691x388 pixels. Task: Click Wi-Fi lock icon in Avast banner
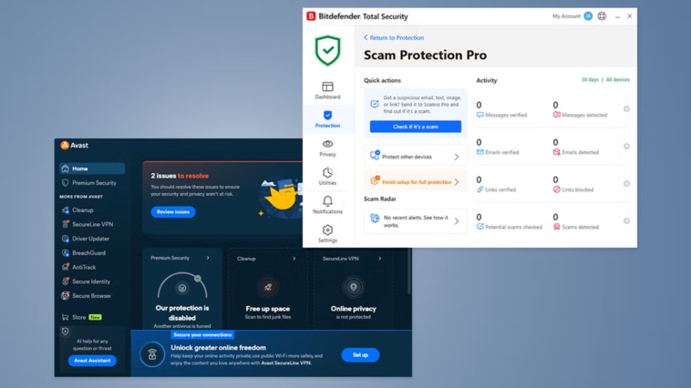(x=152, y=354)
